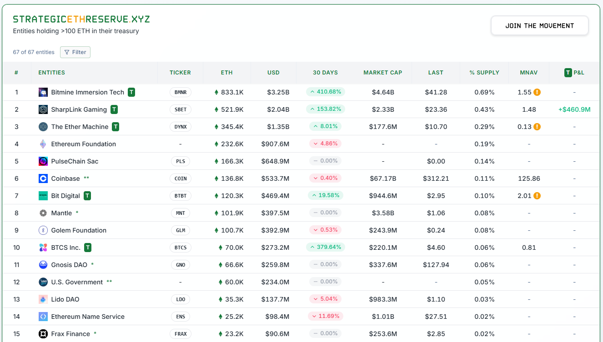Click the COIN ticker pill
The image size is (603, 342).
pyautogui.click(x=181, y=178)
